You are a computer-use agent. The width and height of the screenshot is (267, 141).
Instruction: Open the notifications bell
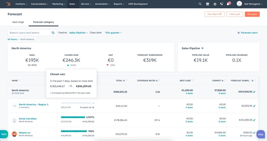pyautogui.click(x=228, y=4)
